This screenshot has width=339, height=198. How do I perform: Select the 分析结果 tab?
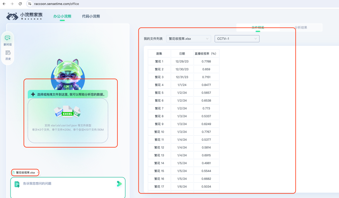[301, 27]
